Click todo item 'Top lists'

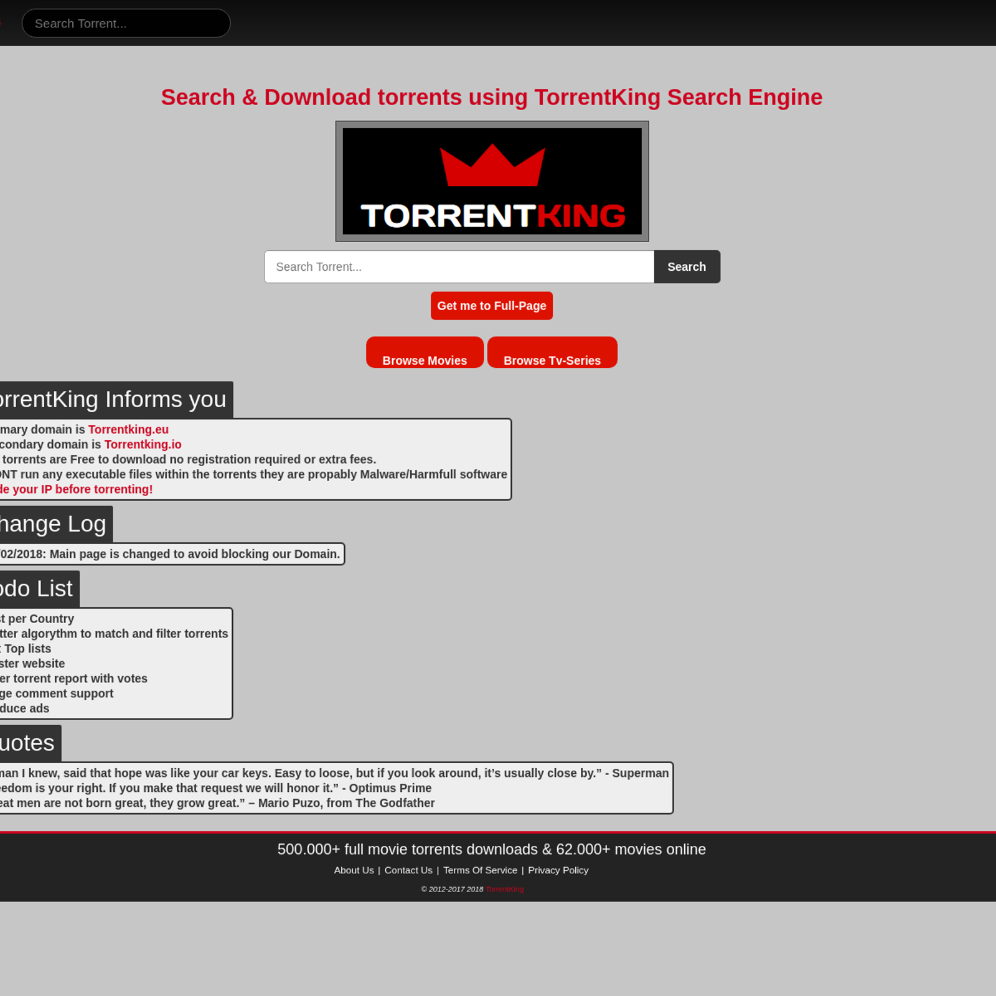26,649
